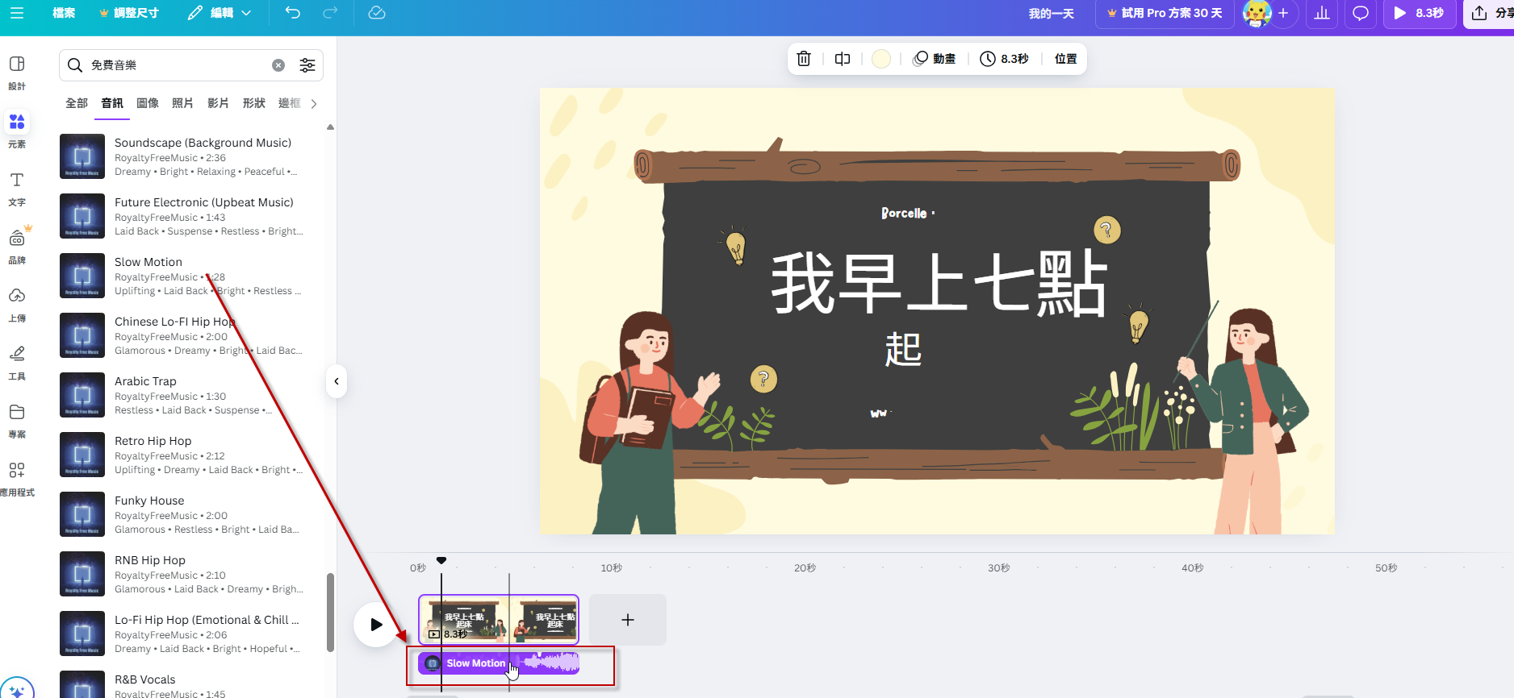Select the Slow Motion audio clip in timeline
1514x698 pixels.
point(499,663)
